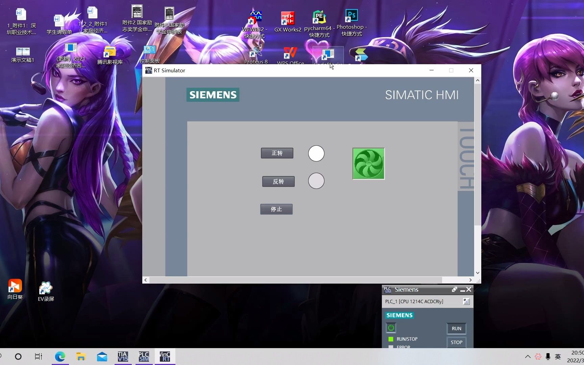The image size is (584, 365).
Task: Select the GX Works2 desktop shortcut
Action: (x=288, y=22)
